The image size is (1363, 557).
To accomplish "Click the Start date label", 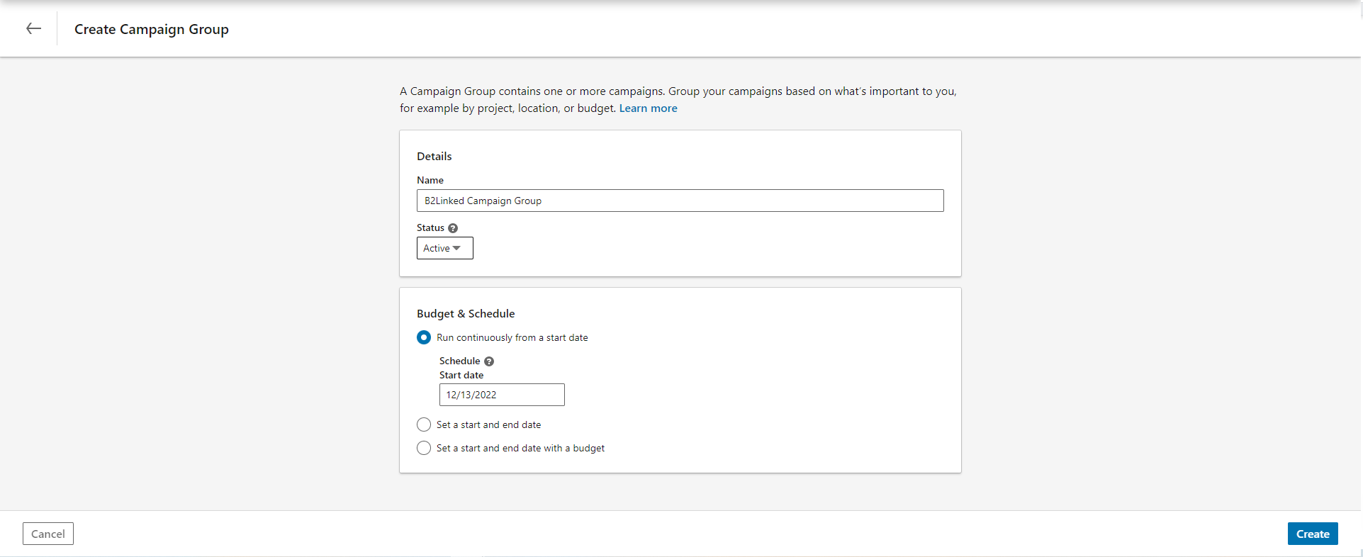I will coord(461,375).
